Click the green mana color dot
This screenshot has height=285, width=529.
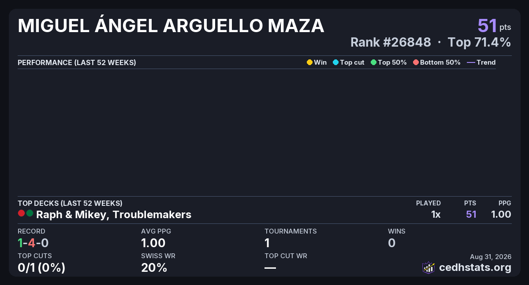click(30, 213)
